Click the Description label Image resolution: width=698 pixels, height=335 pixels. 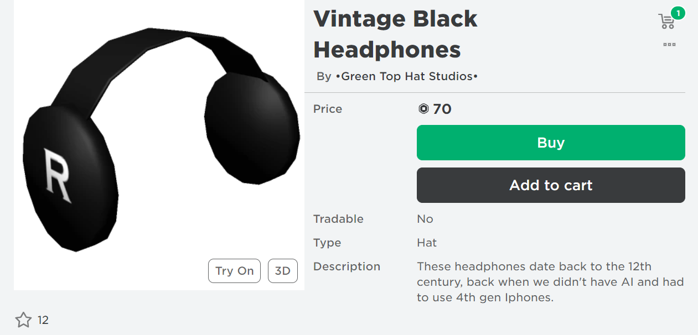(347, 266)
